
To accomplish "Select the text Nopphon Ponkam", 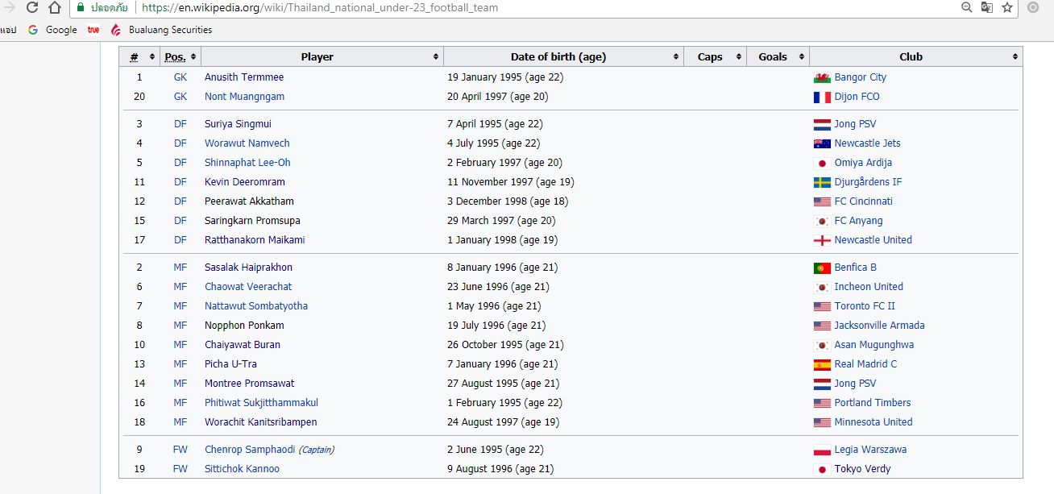I will point(244,326).
